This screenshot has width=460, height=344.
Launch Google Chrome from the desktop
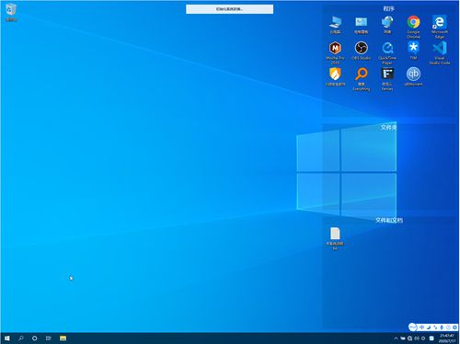(x=413, y=27)
